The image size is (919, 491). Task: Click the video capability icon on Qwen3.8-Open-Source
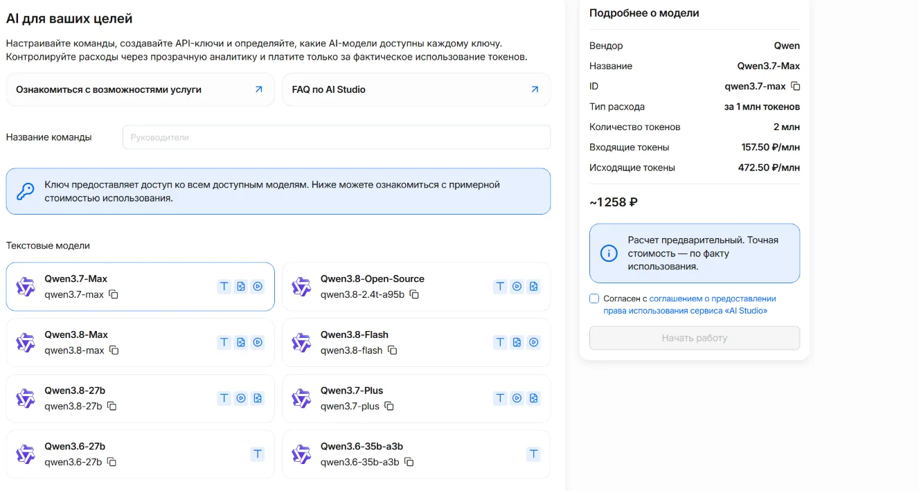point(517,286)
